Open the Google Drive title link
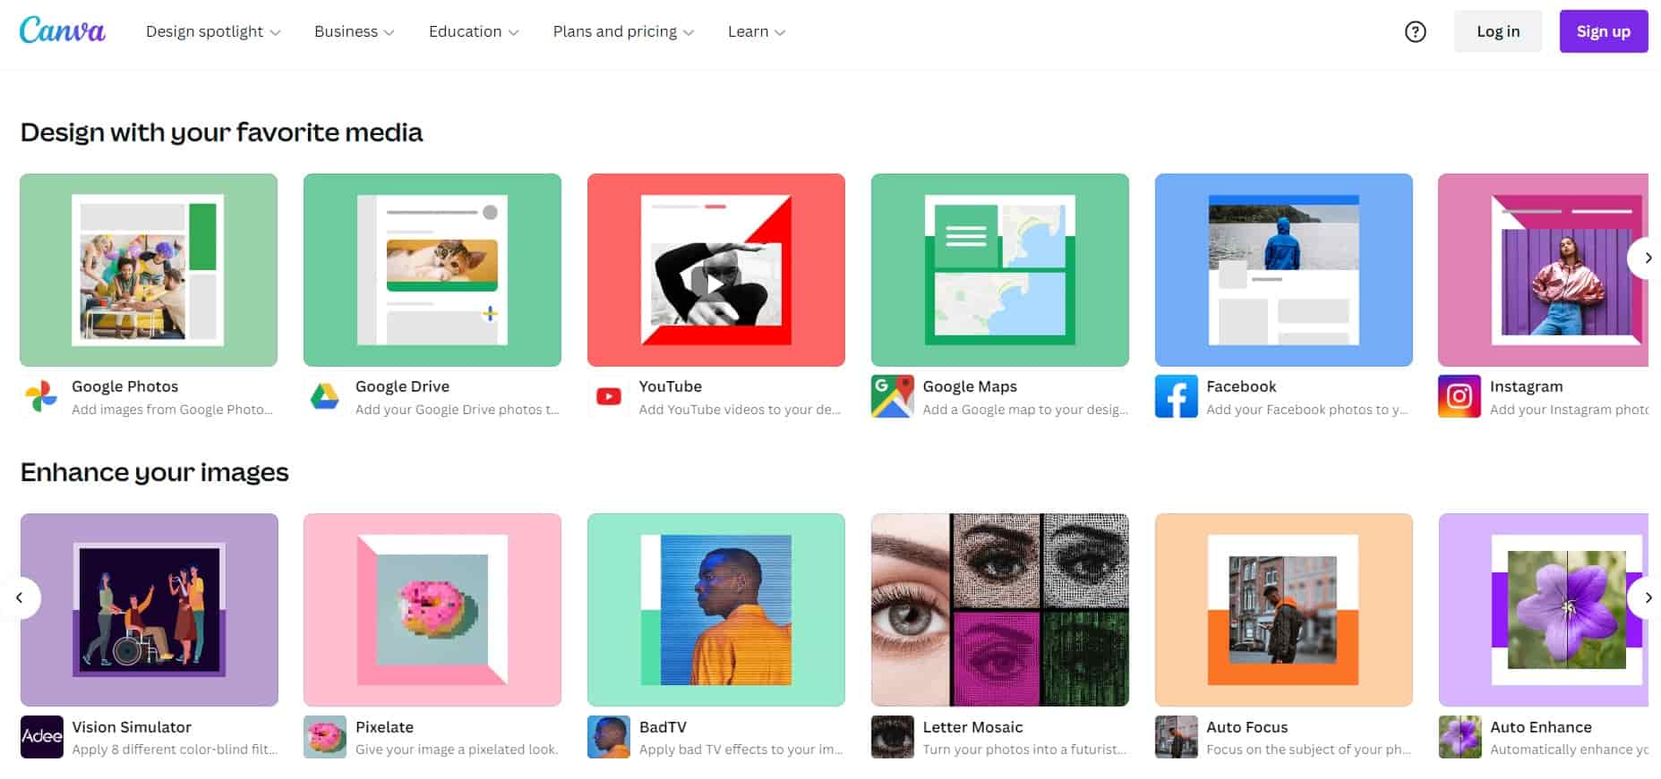 pos(402,386)
